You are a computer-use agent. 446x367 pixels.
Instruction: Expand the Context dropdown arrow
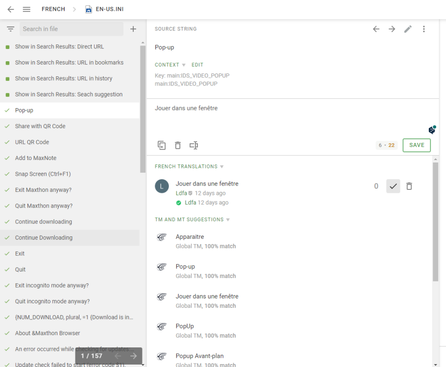point(184,65)
